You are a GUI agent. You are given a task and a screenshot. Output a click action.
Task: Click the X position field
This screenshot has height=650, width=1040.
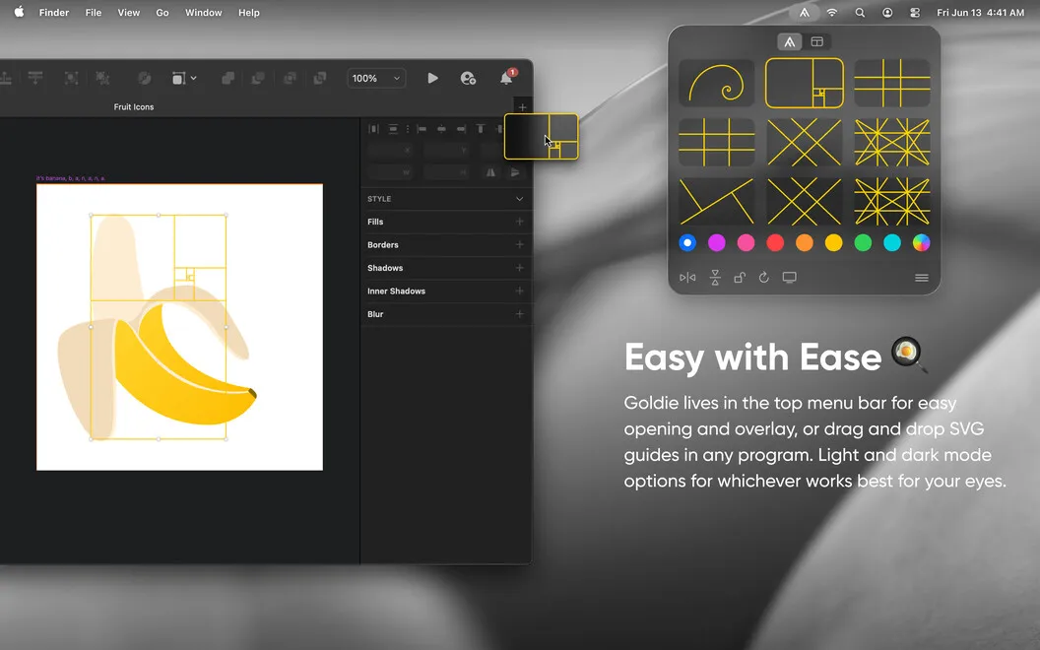pos(391,151)
